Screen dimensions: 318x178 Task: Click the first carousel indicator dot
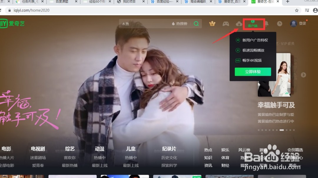coord(259,130)
